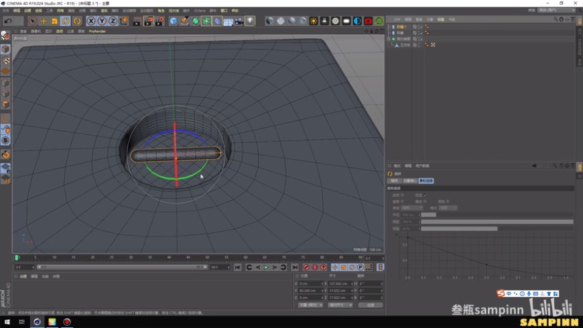Switch to highlighted third tab in attributes

coord(426,181)
